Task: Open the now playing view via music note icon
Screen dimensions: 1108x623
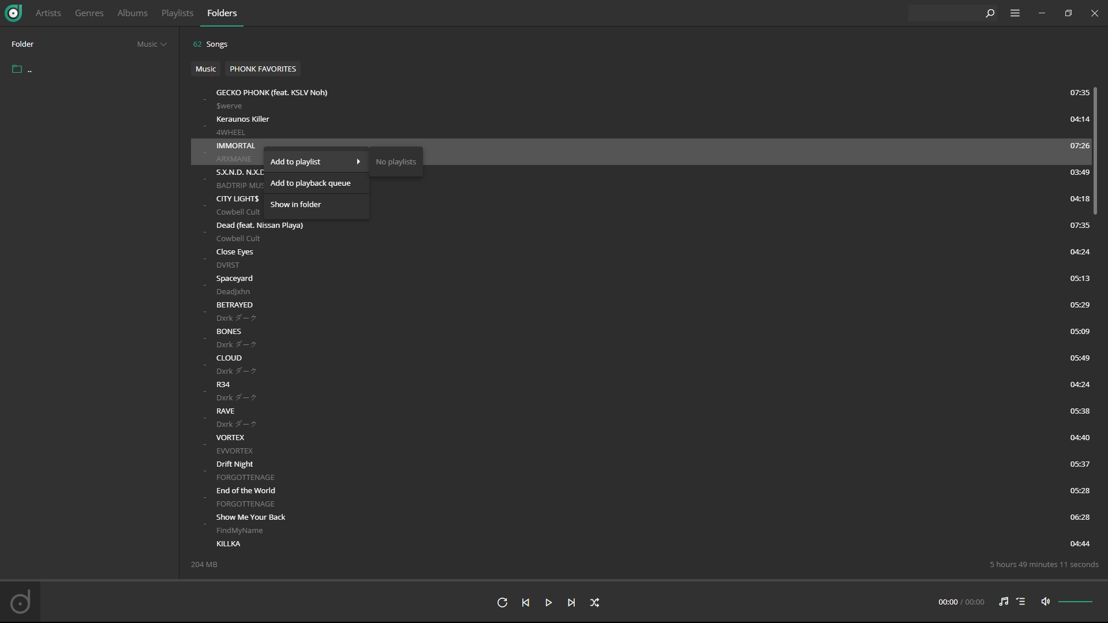Action: click(1004, 602)
